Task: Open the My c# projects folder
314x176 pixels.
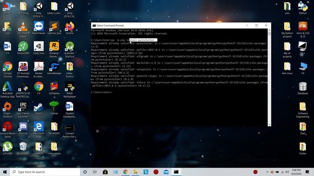Action: click(287, 49)
